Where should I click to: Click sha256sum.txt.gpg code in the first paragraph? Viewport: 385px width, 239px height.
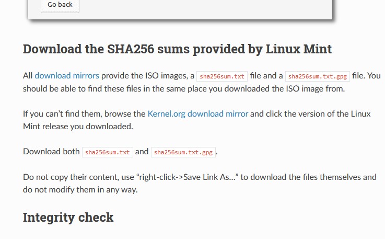tap(318, 76)
